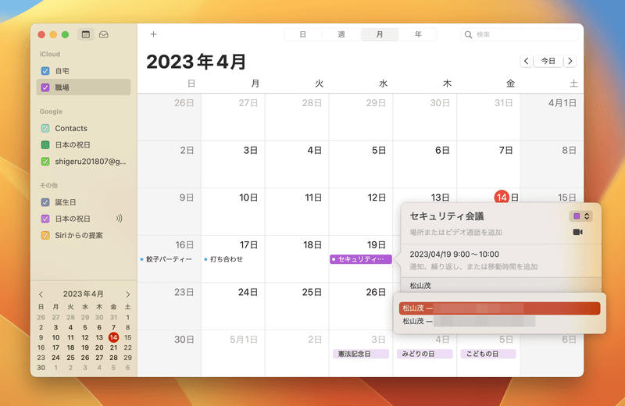Click the search field
Screen dimensions: 625x406
[x=520, y=34]
